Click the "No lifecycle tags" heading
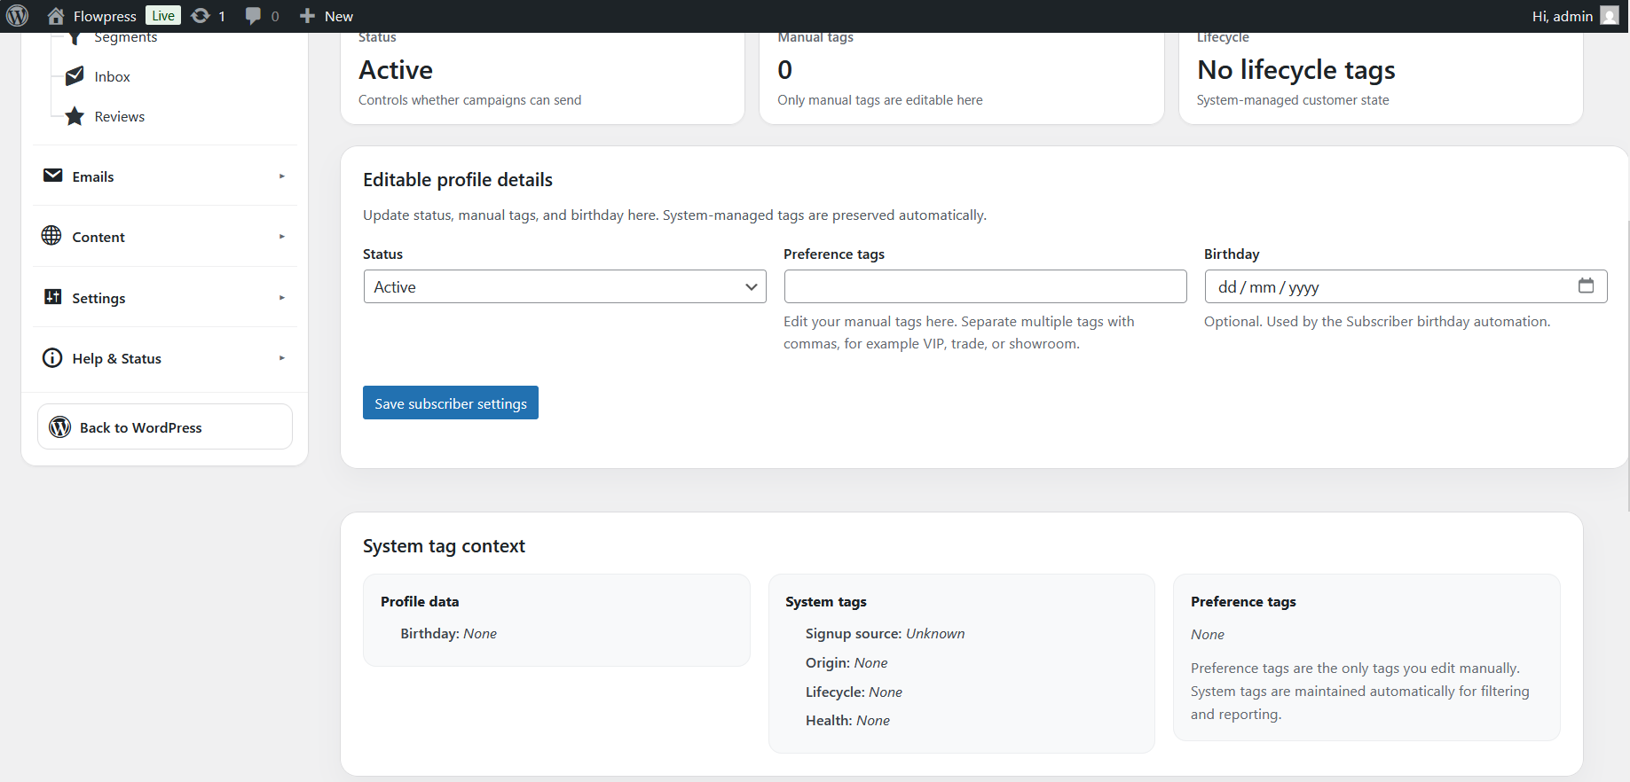 1295,69
